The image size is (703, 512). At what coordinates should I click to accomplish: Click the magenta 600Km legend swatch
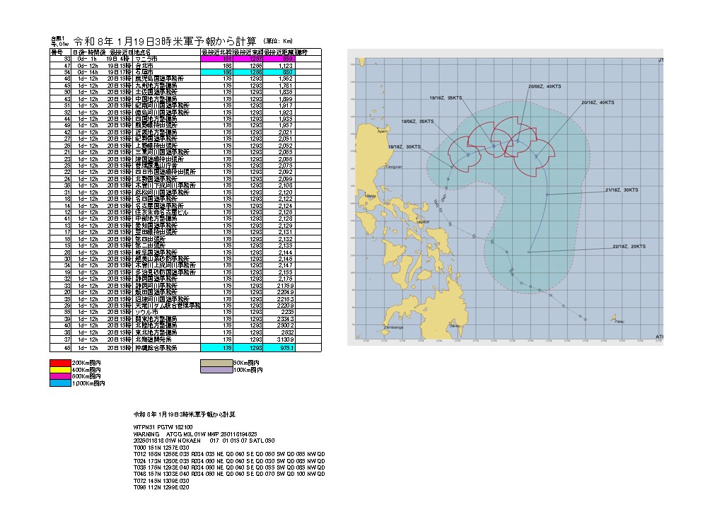[x=69, y=376]
